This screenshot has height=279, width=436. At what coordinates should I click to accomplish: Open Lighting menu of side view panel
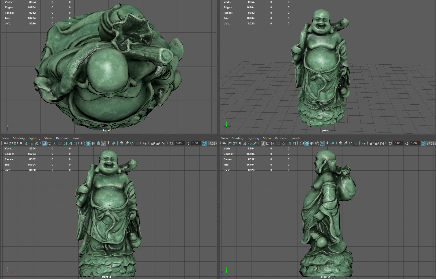tap(253, 138)
